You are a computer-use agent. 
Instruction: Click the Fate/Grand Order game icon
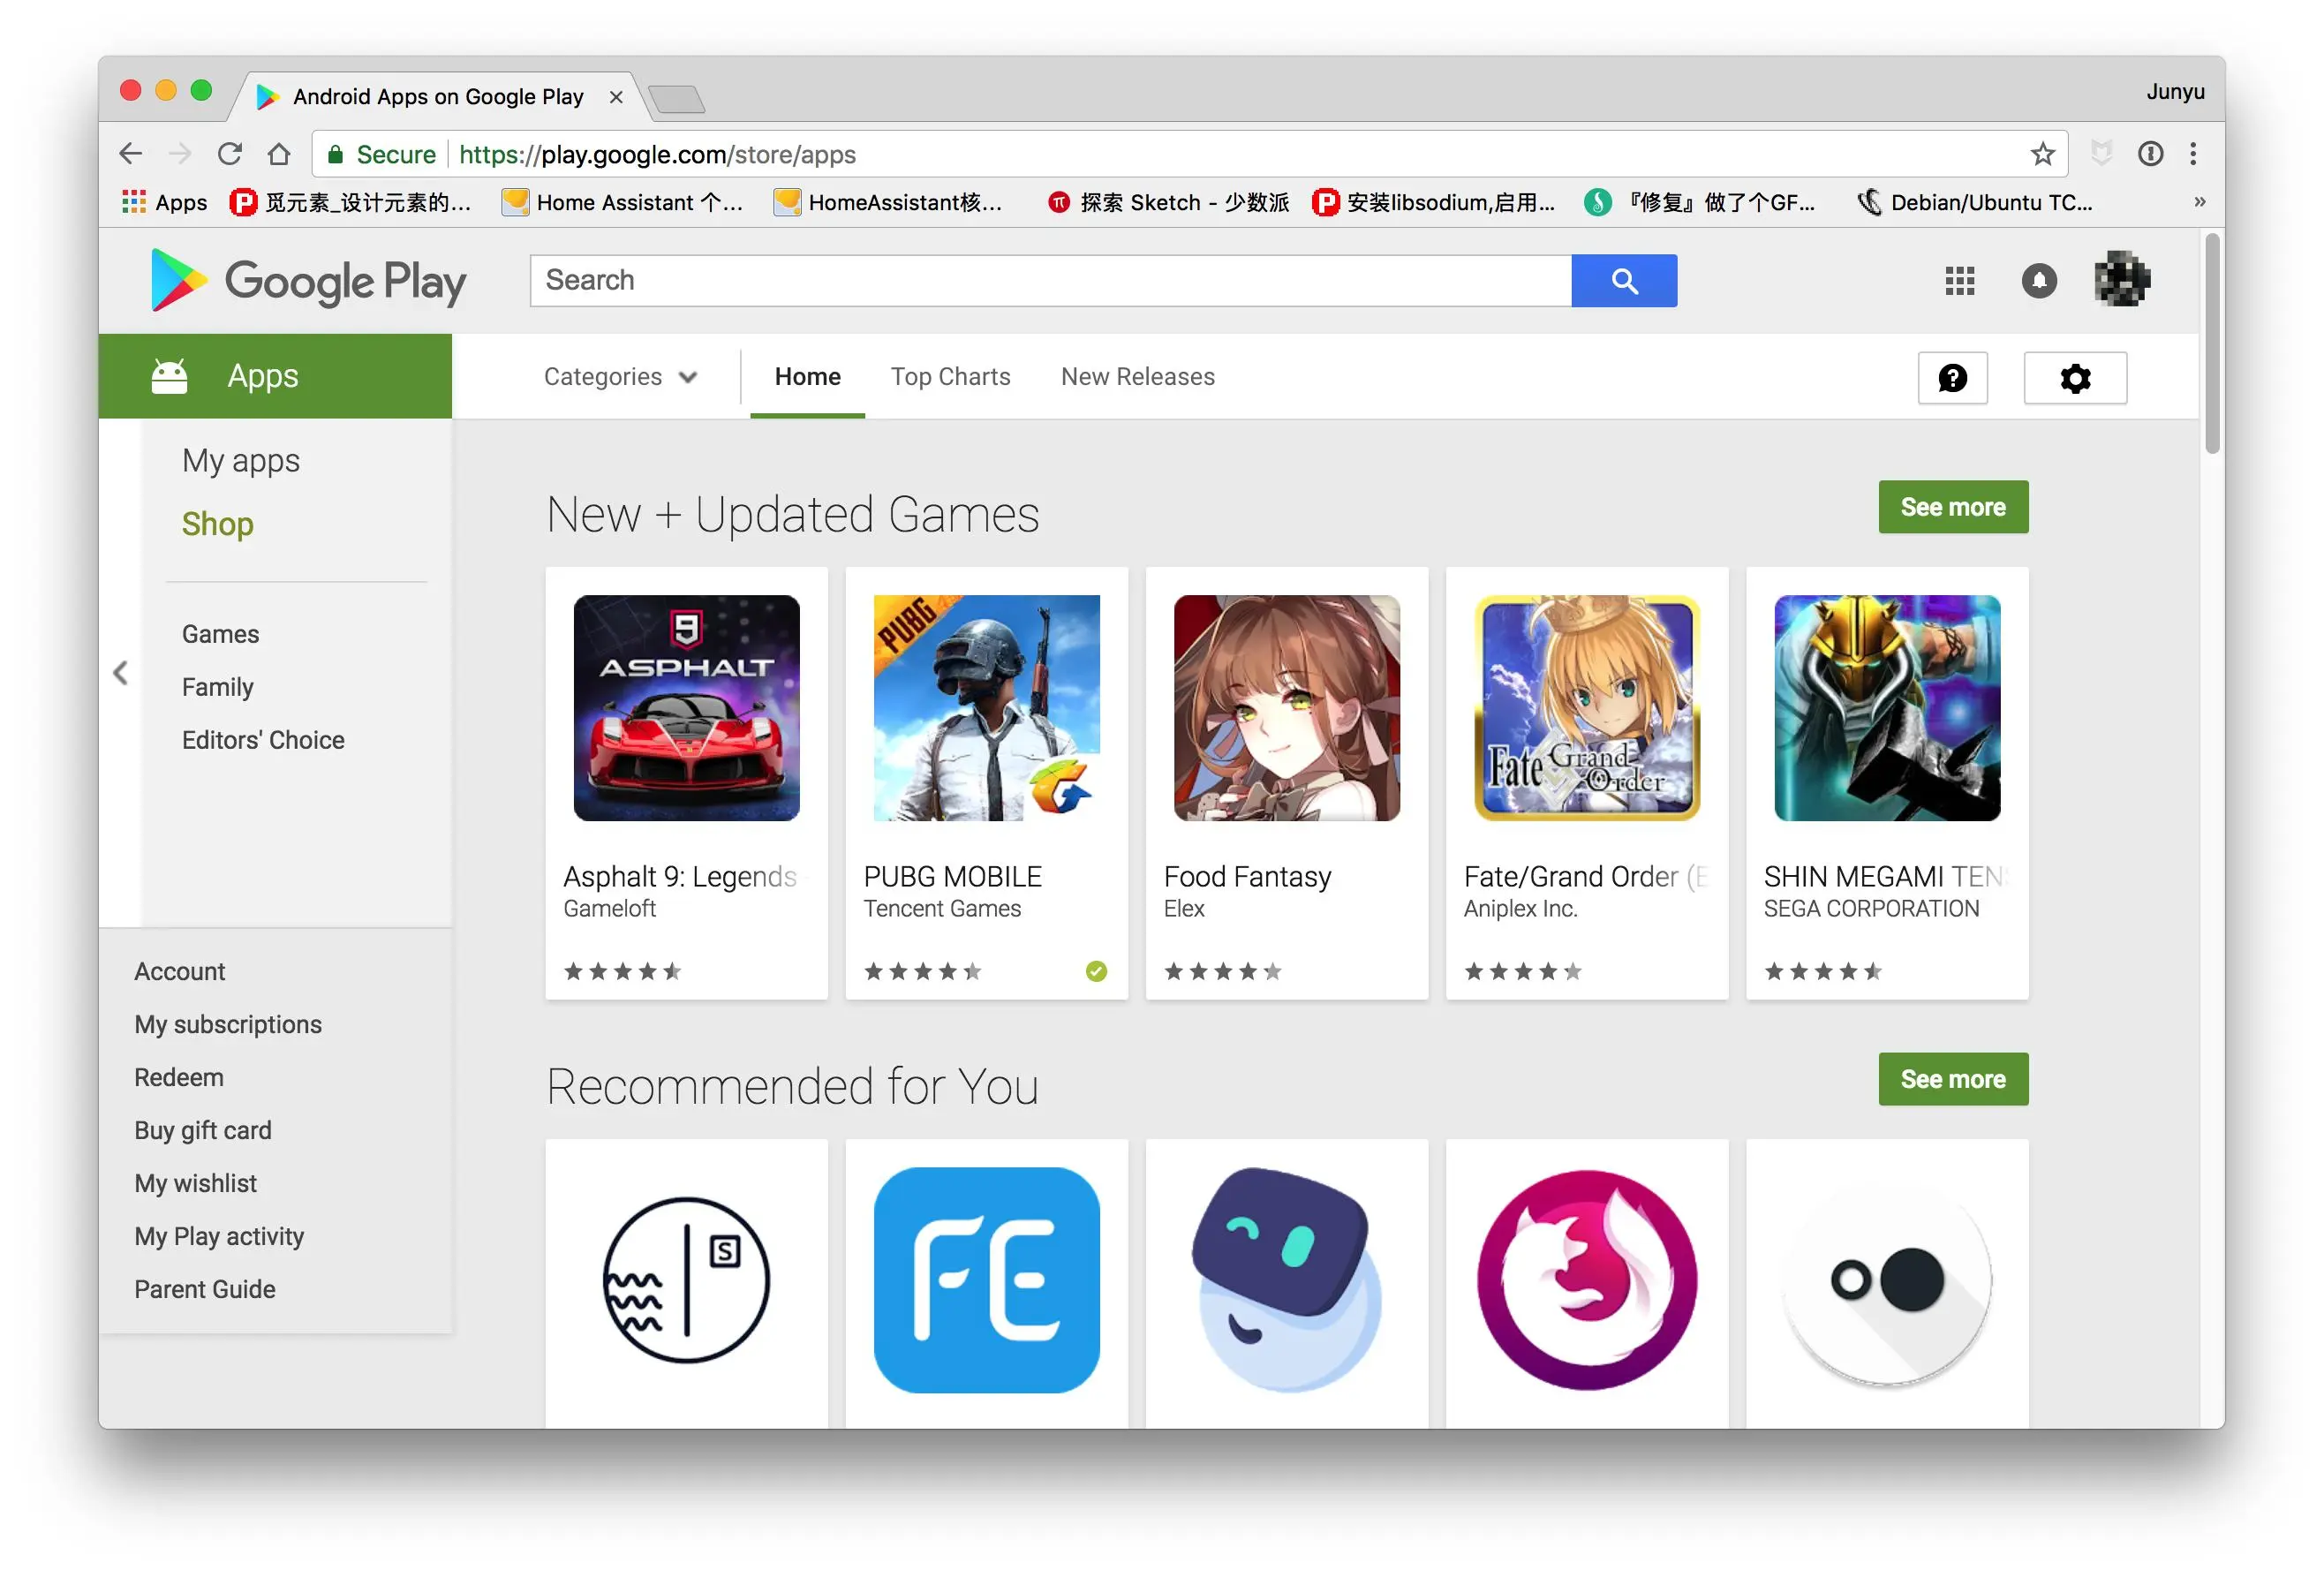(x=1585, y=708)
